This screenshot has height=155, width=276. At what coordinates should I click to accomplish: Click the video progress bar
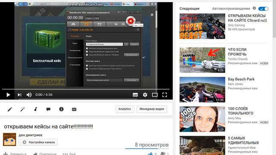pyautogui.click(x=86, y=89)
